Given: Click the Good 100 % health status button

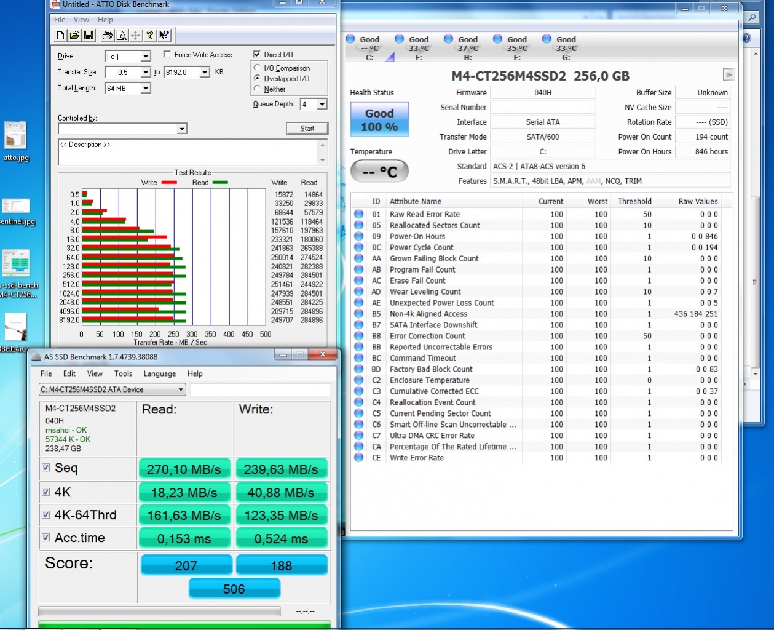Looking at the screenshot, I should (379, 120).
